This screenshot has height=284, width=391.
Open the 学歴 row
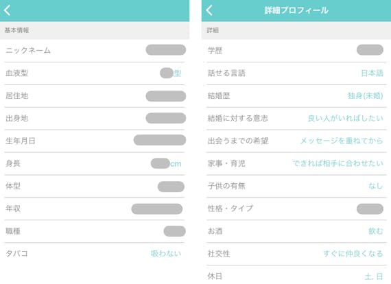(296, 51)
